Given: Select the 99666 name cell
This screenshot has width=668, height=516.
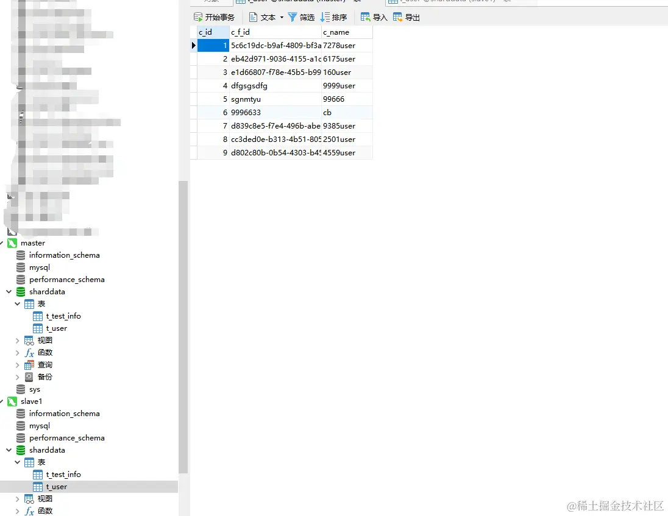Looking at the screenshot, I should pos(347,99).
